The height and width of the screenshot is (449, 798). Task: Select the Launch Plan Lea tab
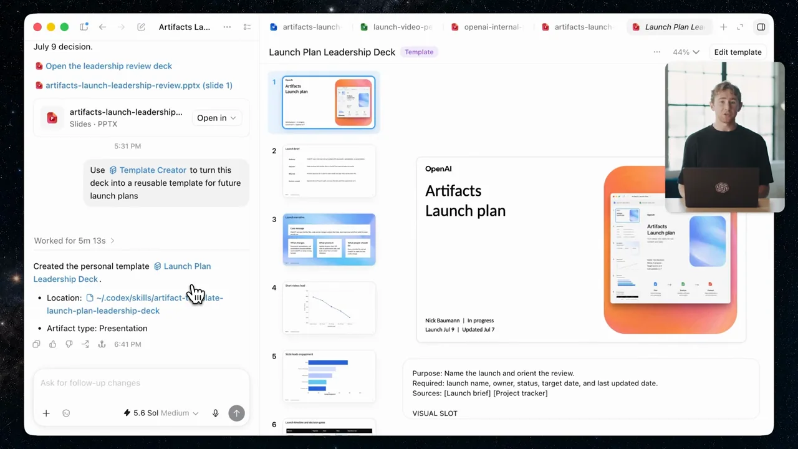pos(668,27)
